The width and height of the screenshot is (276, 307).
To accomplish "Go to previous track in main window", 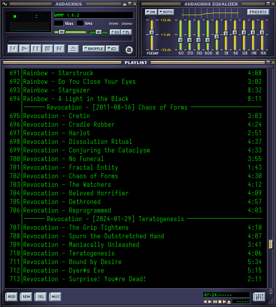I will 13,48.
